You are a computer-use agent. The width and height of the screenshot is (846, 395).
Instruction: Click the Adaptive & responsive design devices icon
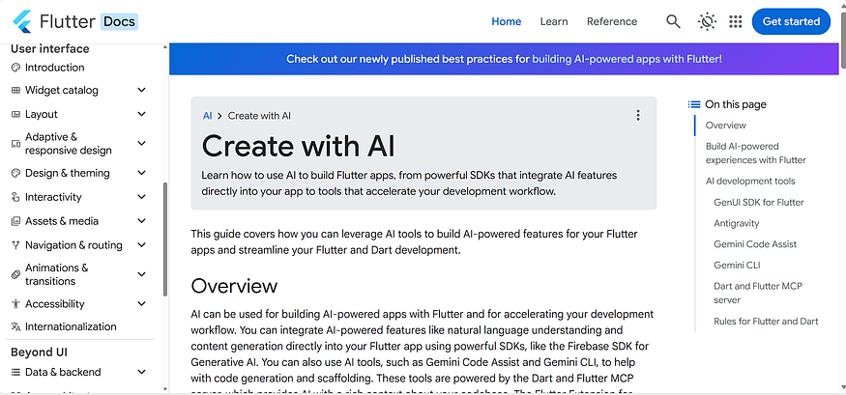point(15,144)
